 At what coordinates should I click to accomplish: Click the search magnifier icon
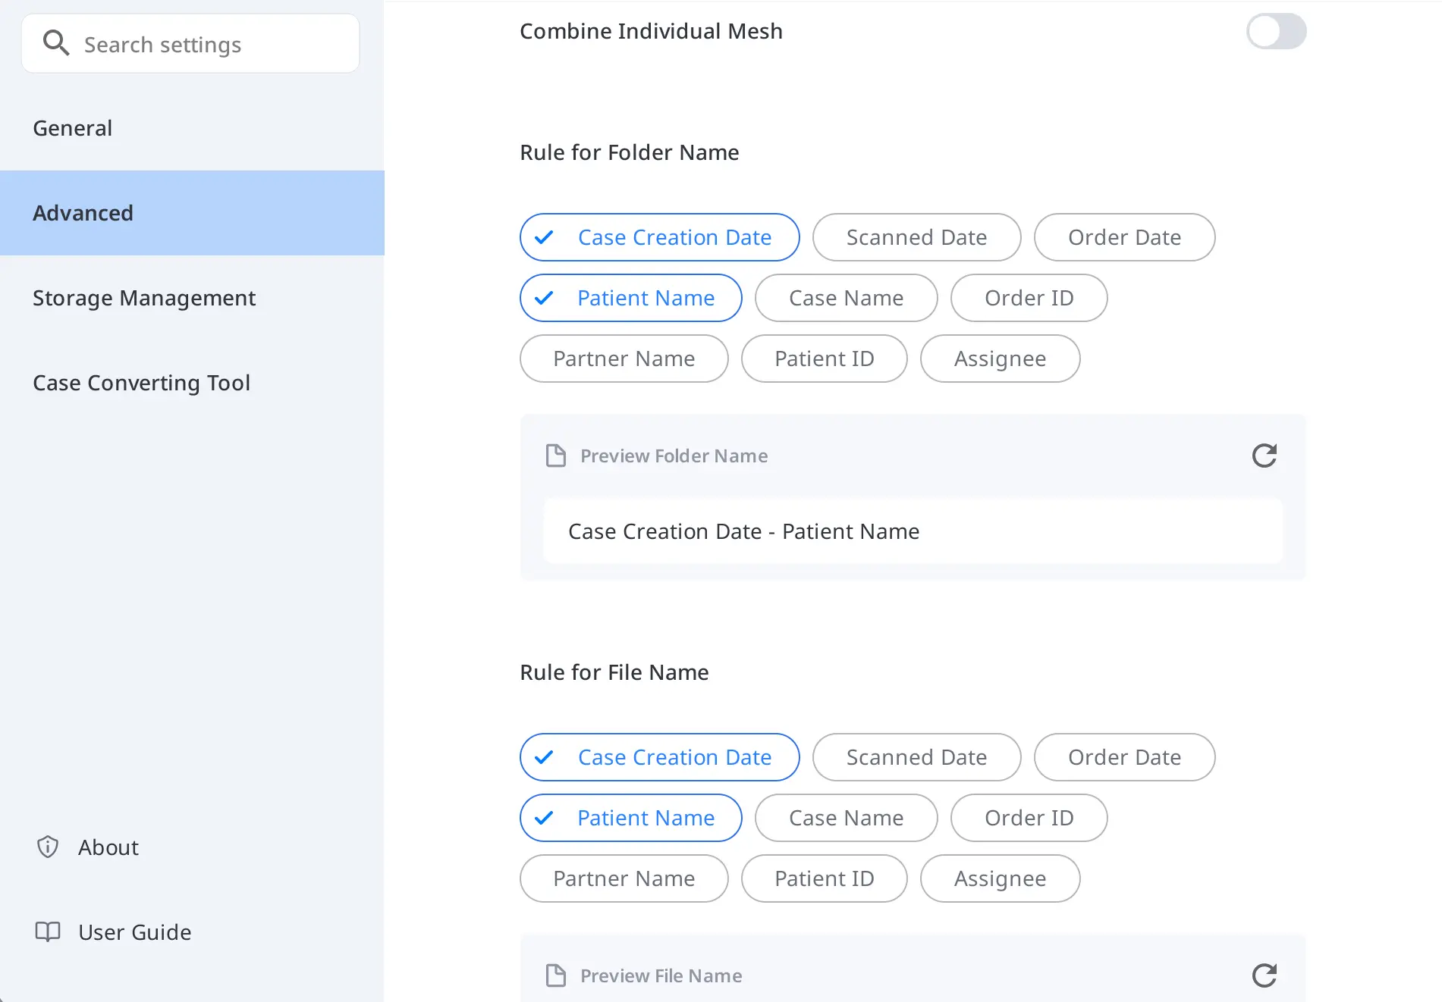(x=56, y=42)
